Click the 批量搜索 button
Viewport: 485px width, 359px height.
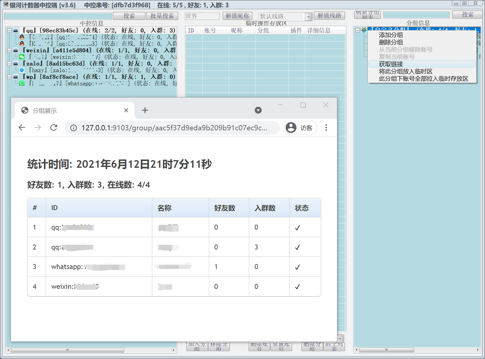tap(162, 16)
